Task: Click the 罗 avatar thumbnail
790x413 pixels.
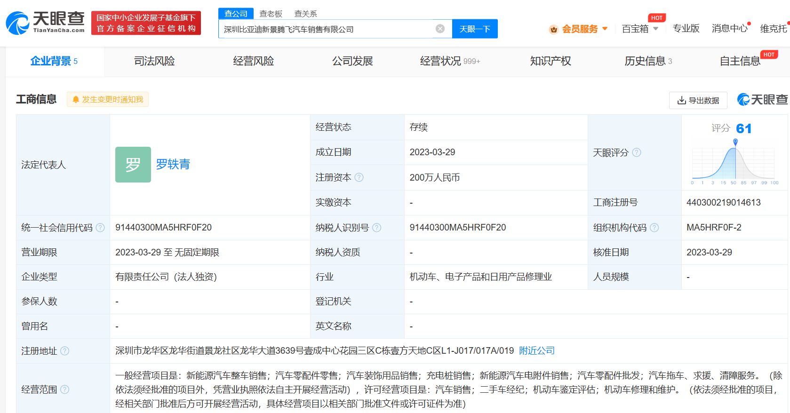Action: 133,165
